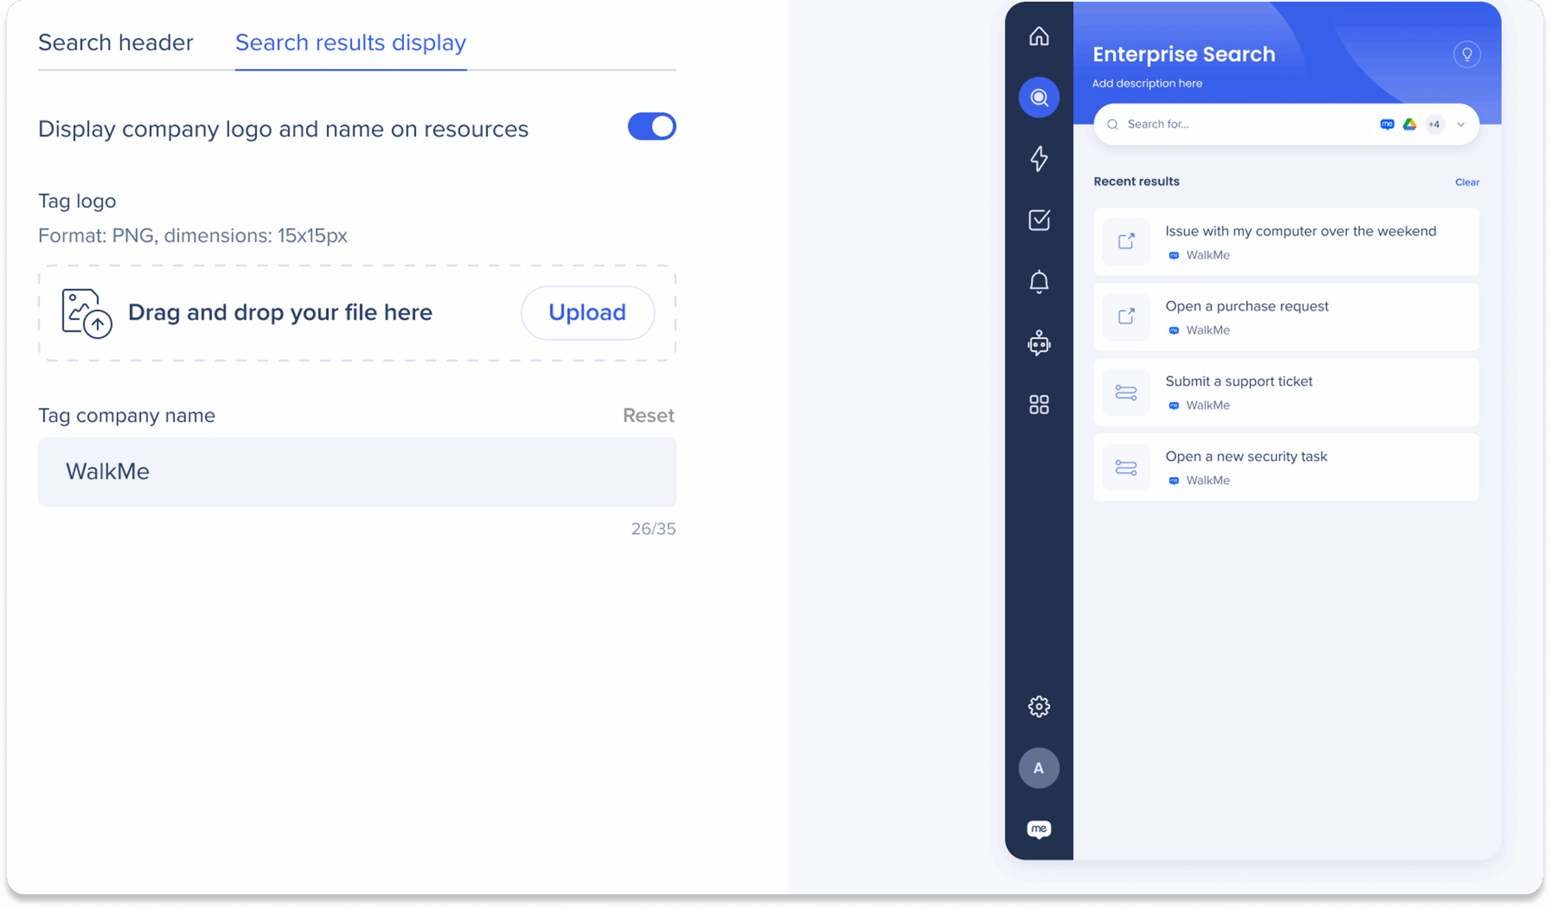Open the Tasks checkmark icon

click(x=1039, y=220)
